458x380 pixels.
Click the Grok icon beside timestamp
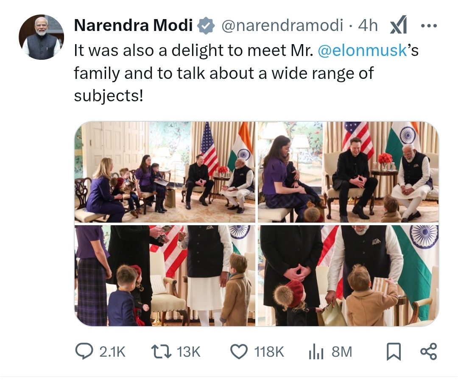(x=398, y=26)
